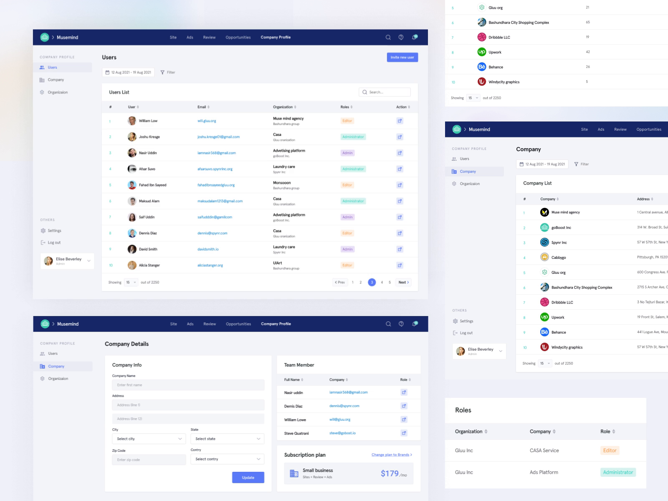The image size is (668, 501).
Task: Click the Behance logo in the Company List
Action: [544, 332]
